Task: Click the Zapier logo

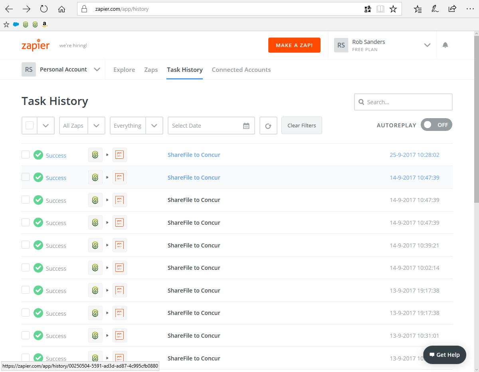Action: point(36,45)
